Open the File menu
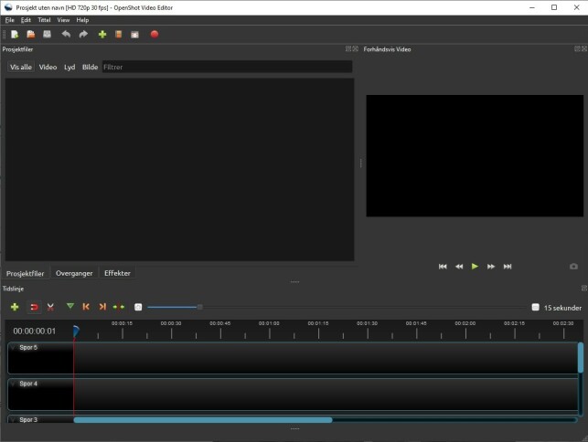Image resolution: width=588 pixels, height=442 pixels. click(9, 20)
